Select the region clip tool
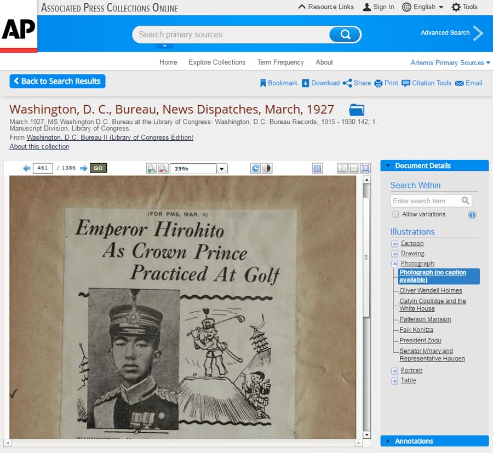 [x=318, y=168]
